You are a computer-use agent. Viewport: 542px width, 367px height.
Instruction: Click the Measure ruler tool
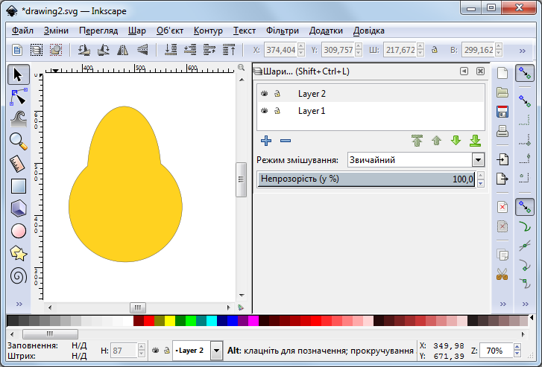coord(19,163)
